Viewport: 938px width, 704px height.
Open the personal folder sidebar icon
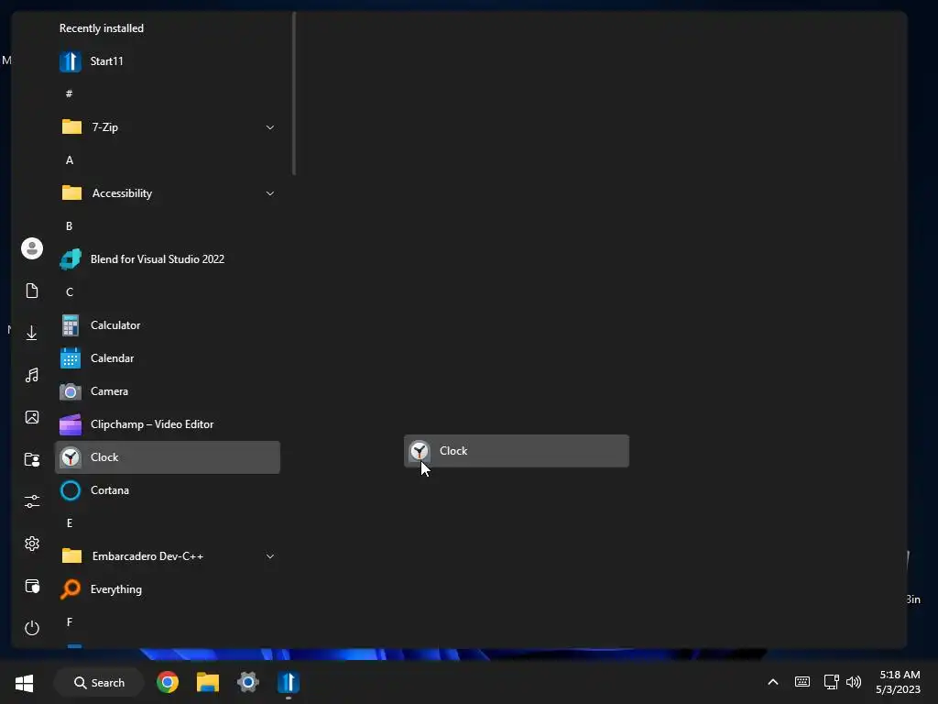coord(32,459)
